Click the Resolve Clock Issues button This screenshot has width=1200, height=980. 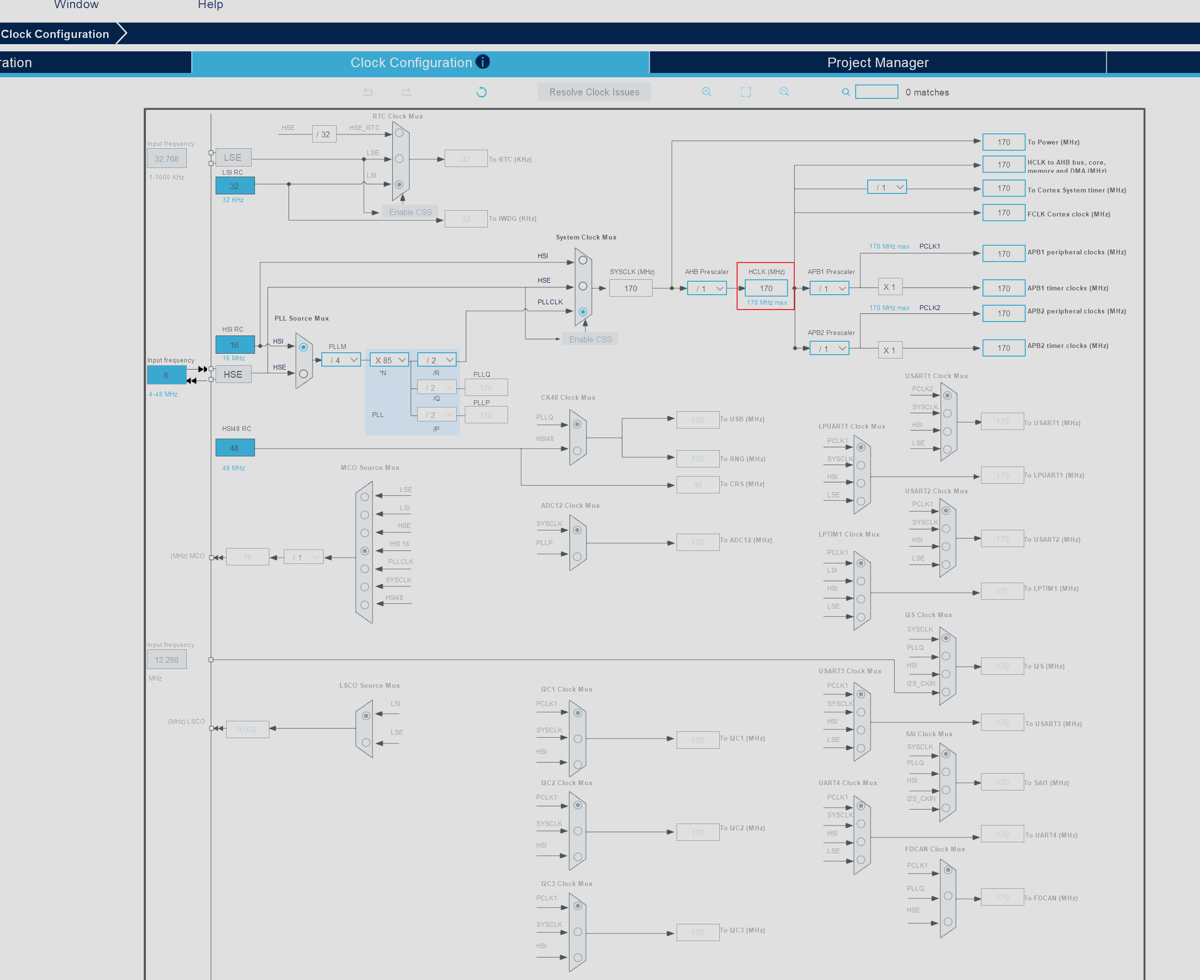pyautogui.click(x=594, y=92)
